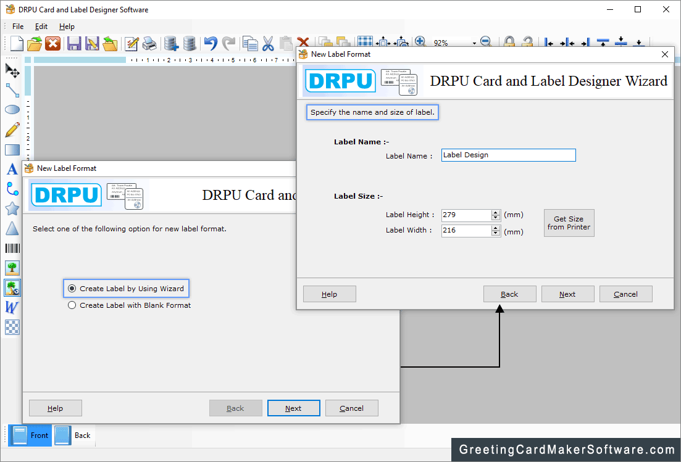Click Help in the label format options dialog

[56, 408]
